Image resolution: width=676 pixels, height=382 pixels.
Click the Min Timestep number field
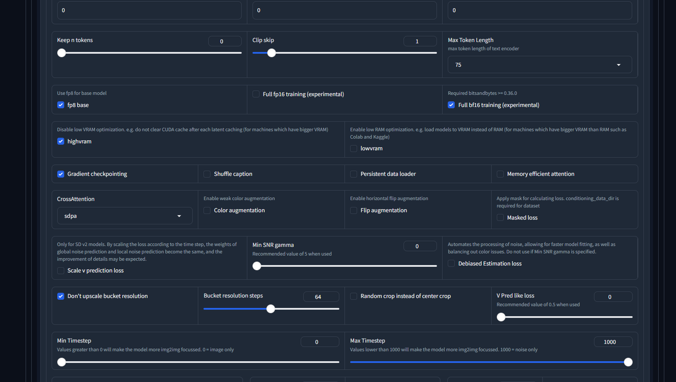coord(320,342)
